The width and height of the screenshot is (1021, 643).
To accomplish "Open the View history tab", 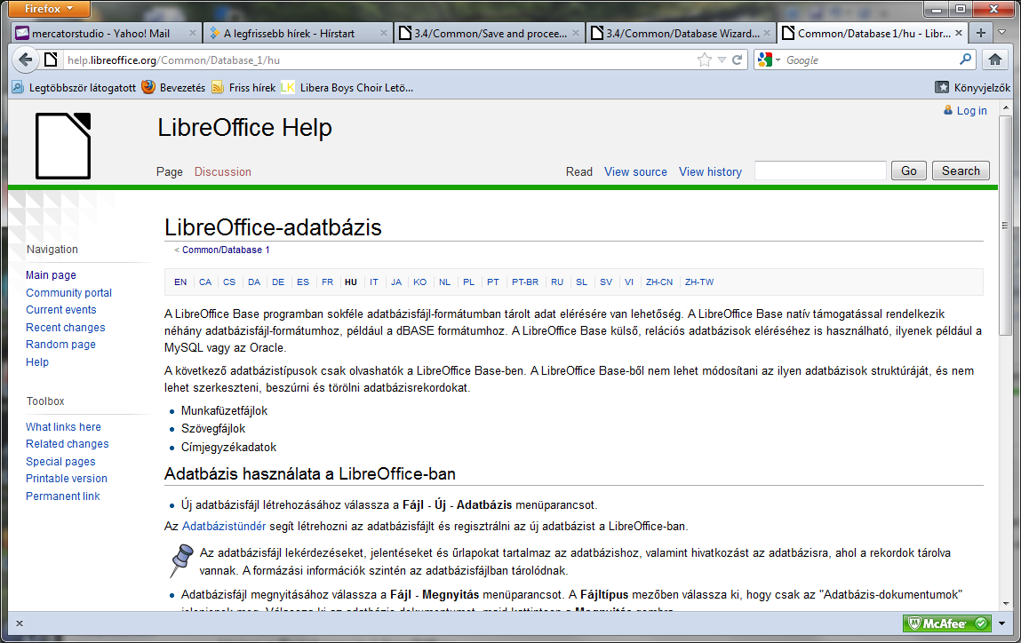I will 710,171.
